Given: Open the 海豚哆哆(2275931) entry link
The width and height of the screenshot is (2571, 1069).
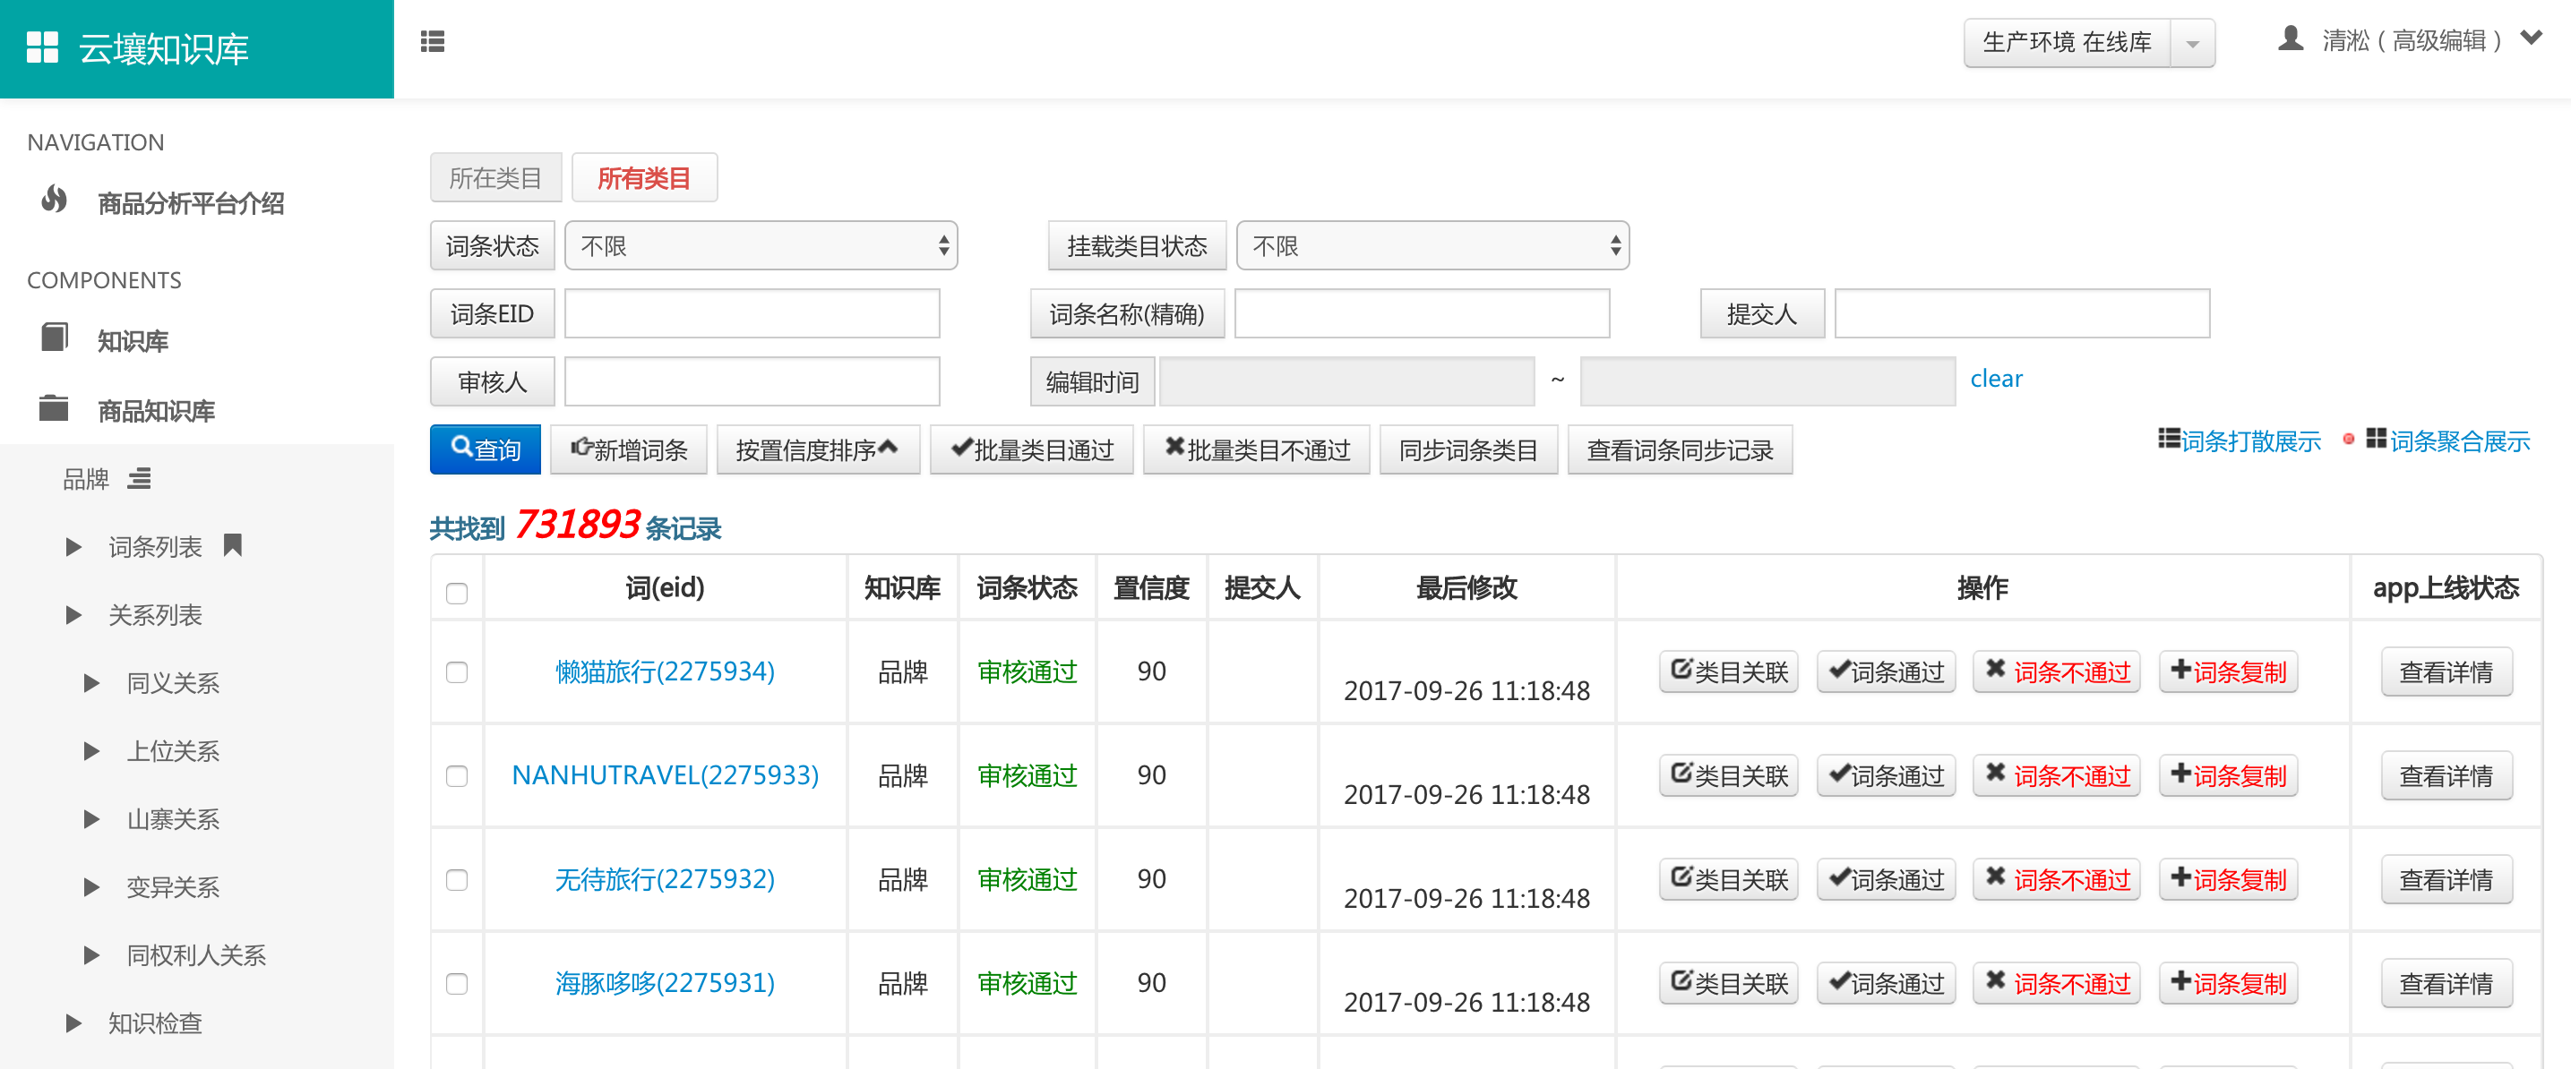Looking at the screenshot, I should pos(665,982).
